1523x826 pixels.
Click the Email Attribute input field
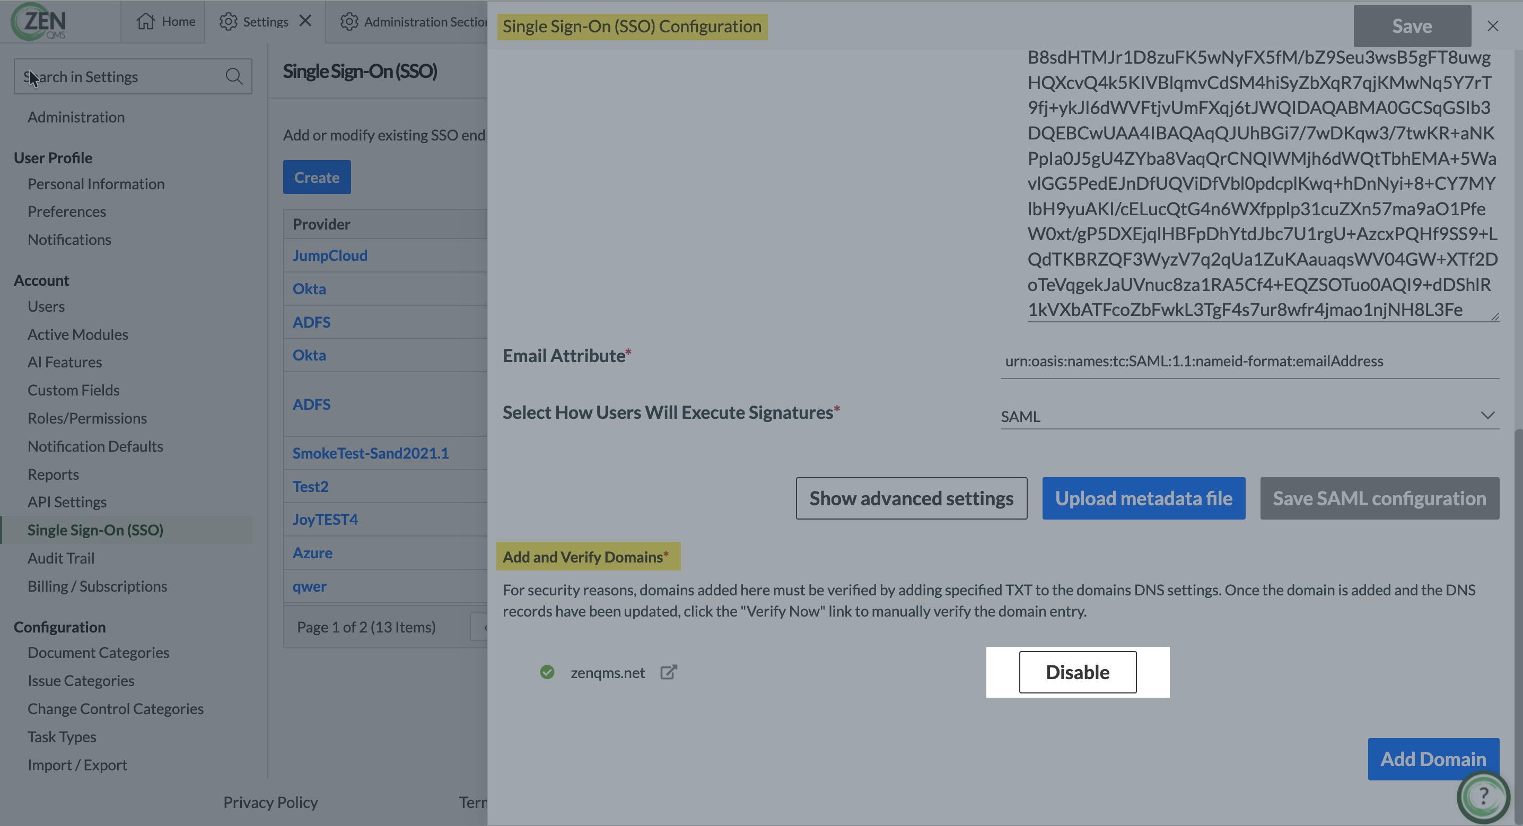click(x=1250, y=361)
